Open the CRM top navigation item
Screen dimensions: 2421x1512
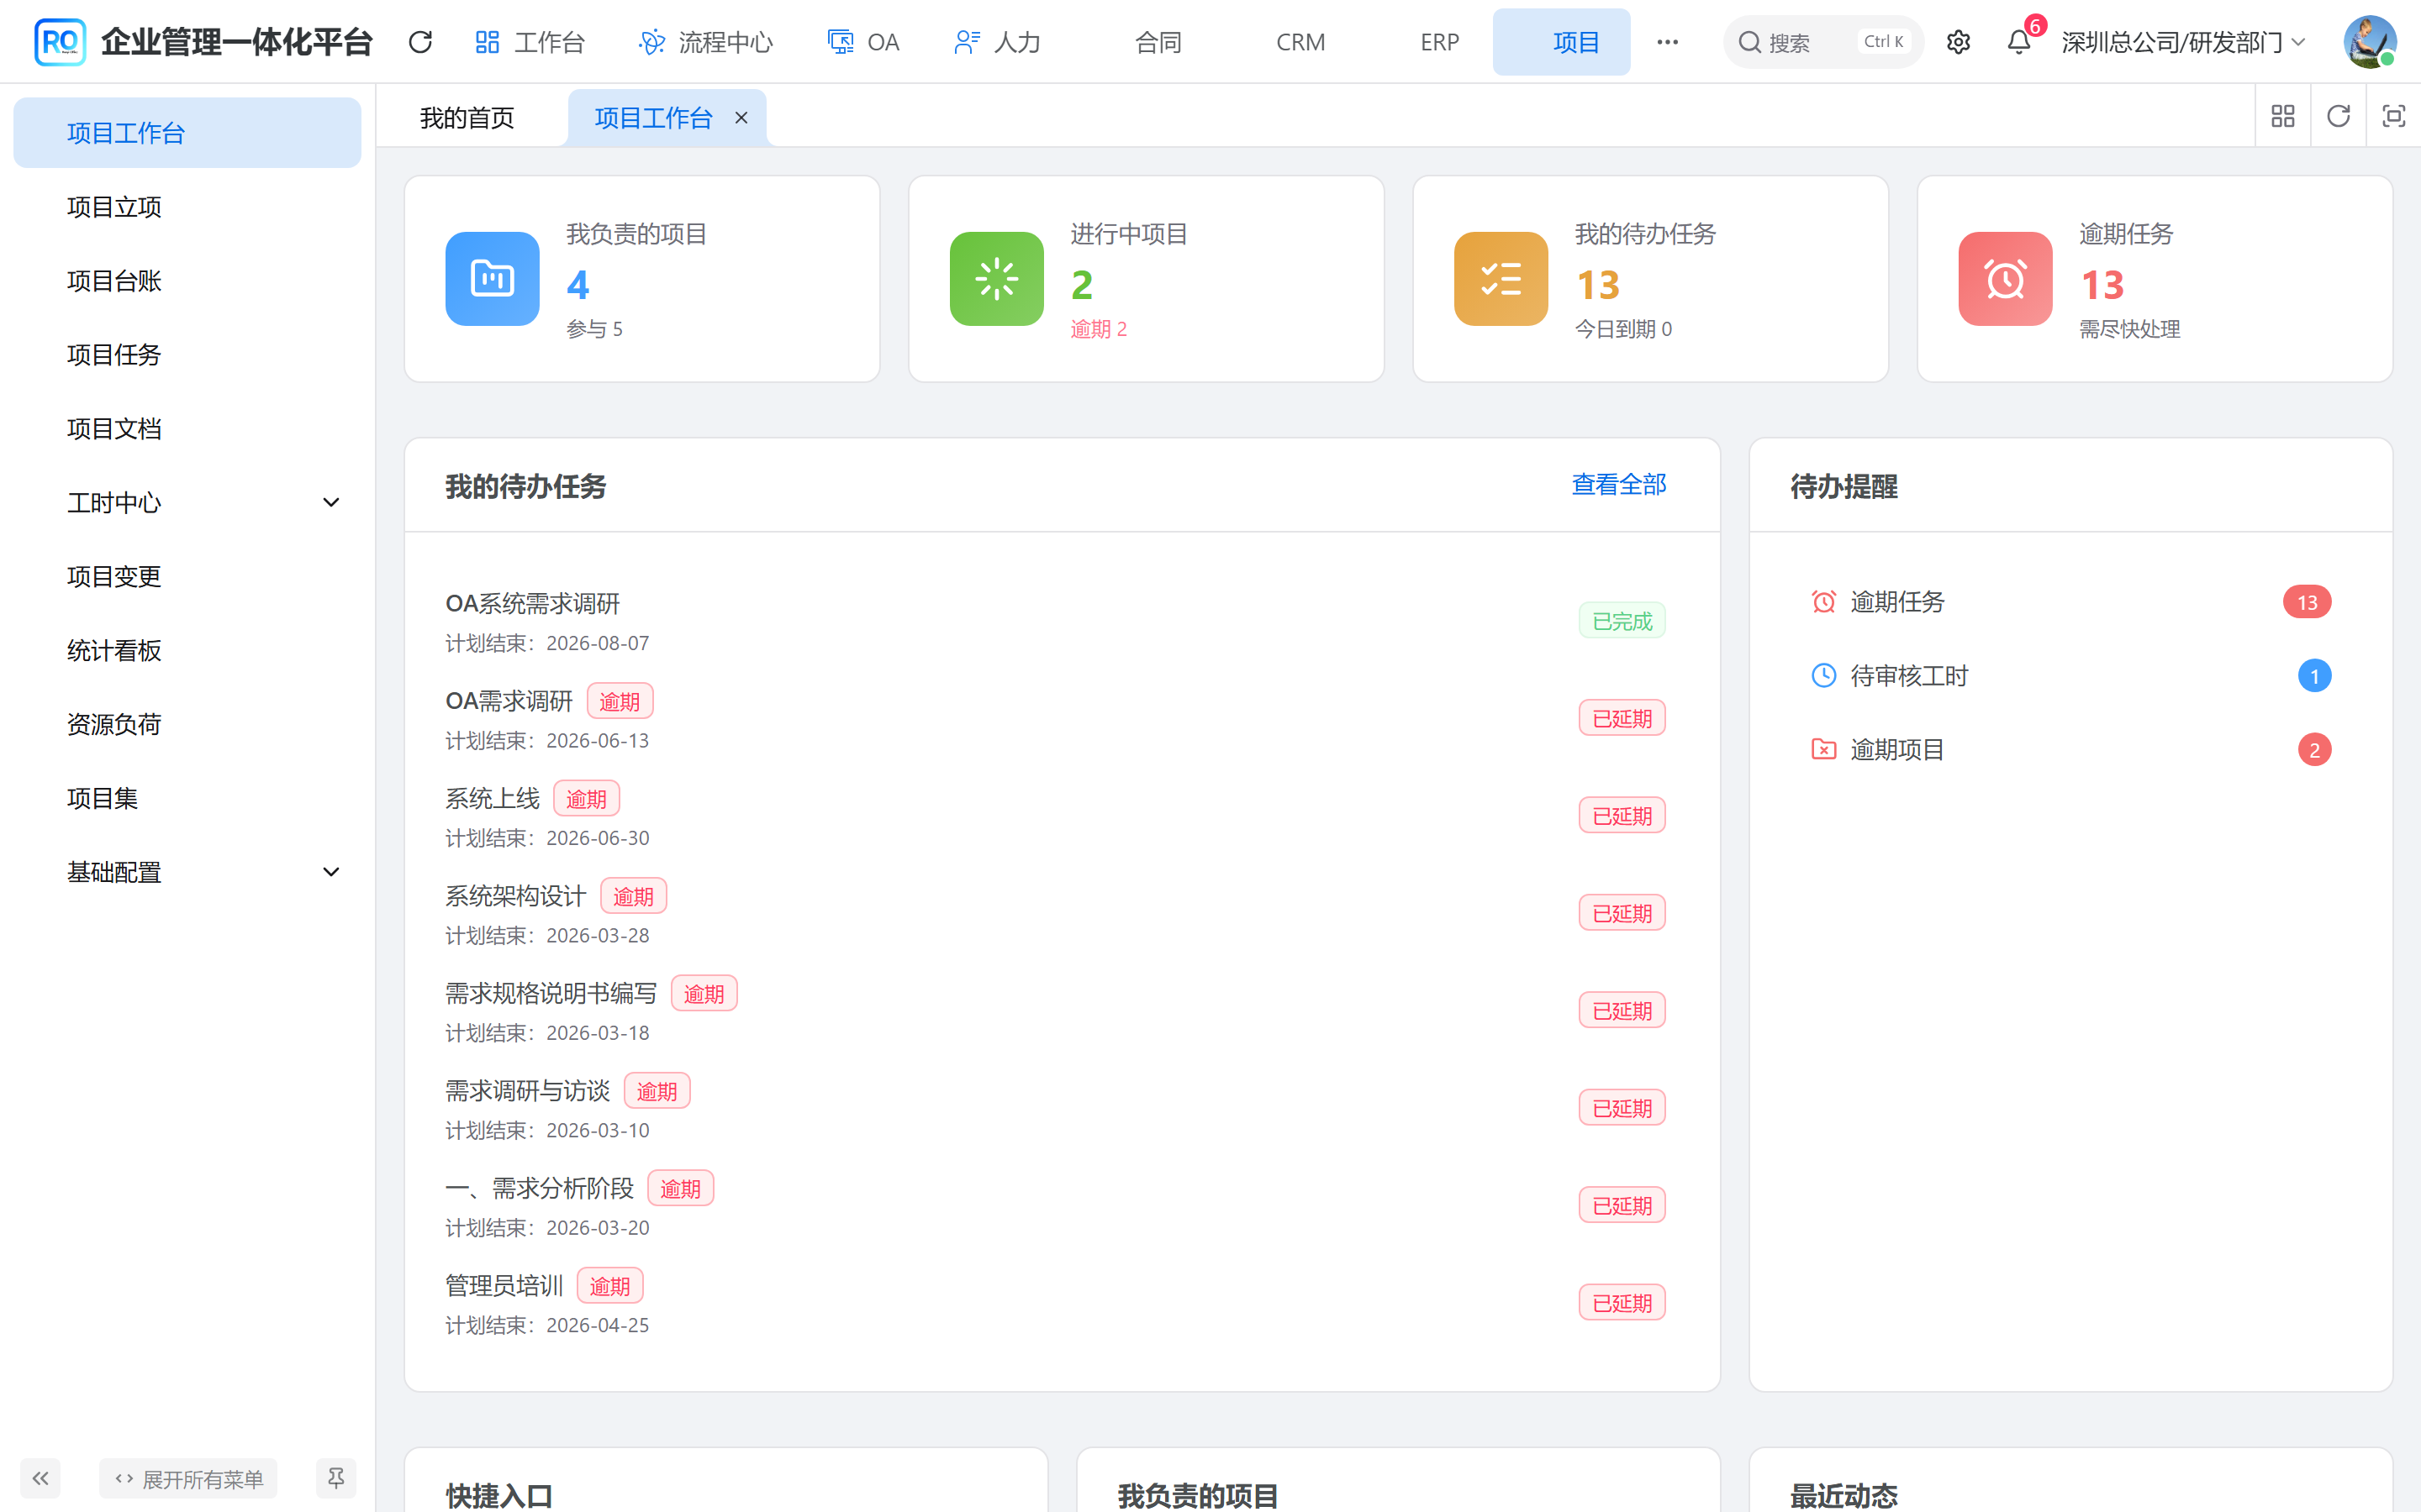[1300, 42]
